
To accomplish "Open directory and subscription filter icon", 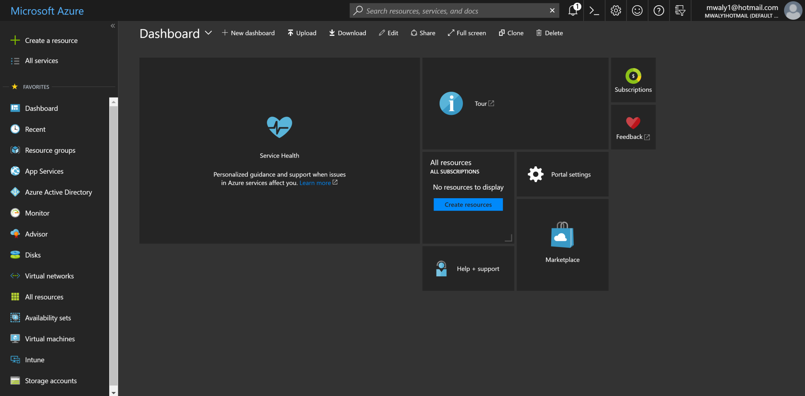I will tap(680, 10).
